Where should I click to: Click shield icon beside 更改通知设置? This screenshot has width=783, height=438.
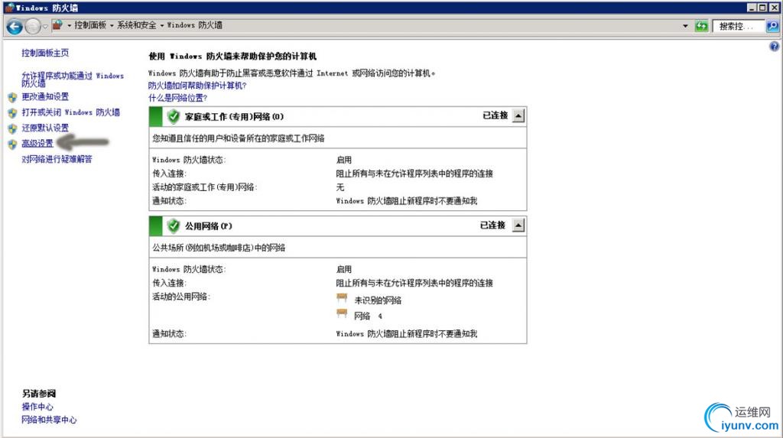(12, 97)
